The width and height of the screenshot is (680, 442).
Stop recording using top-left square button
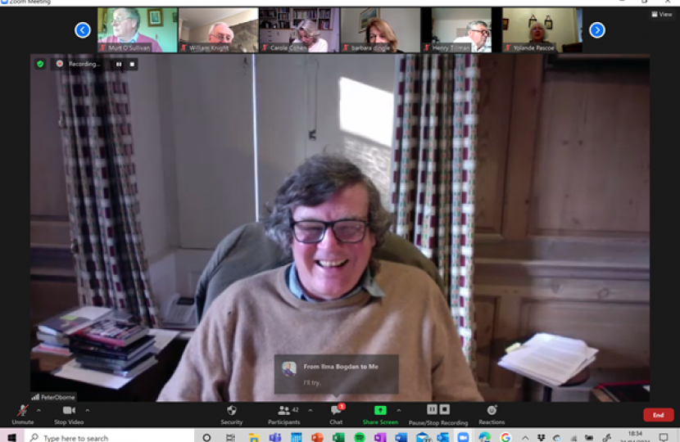[131, 64]
